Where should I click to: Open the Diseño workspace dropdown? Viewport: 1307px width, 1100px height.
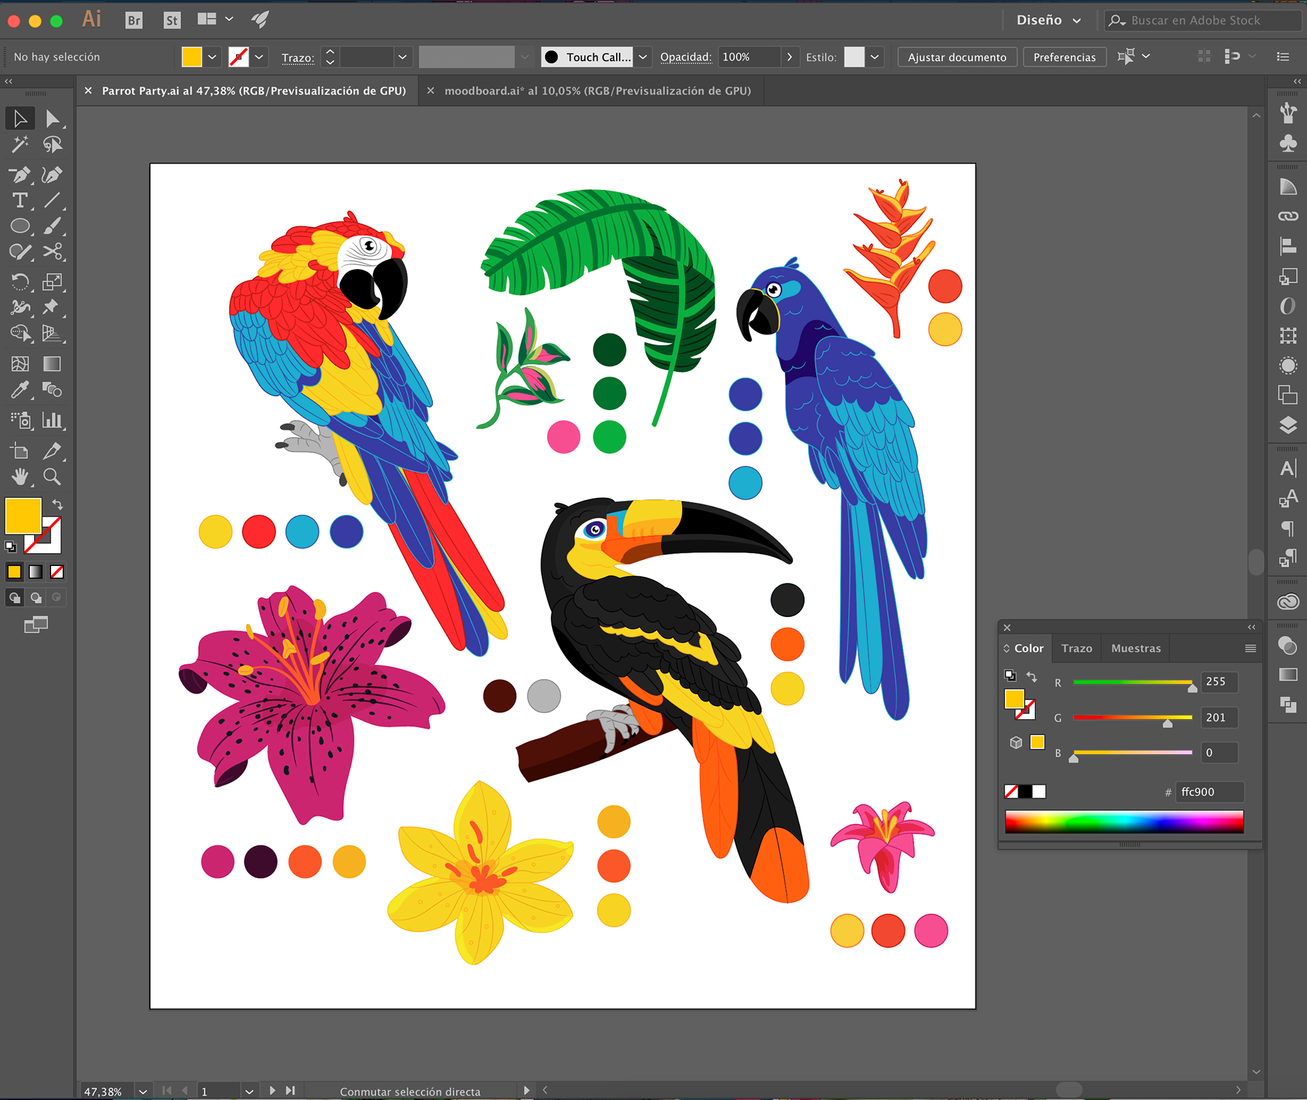pos(1048,20)
